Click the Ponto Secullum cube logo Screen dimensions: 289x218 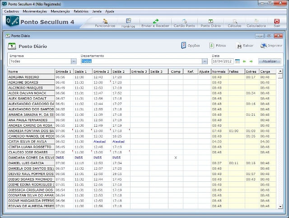pyautogui.click(x=12, y=21)
